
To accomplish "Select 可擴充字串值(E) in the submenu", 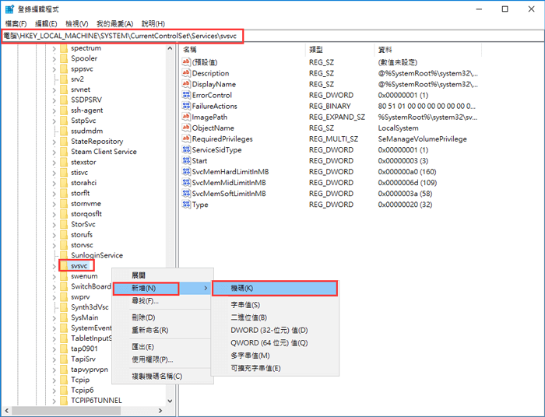I will 275,369.
